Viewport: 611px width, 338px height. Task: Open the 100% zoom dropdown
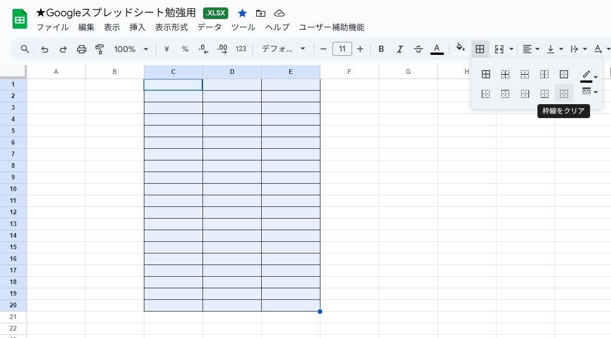[131, 49]
